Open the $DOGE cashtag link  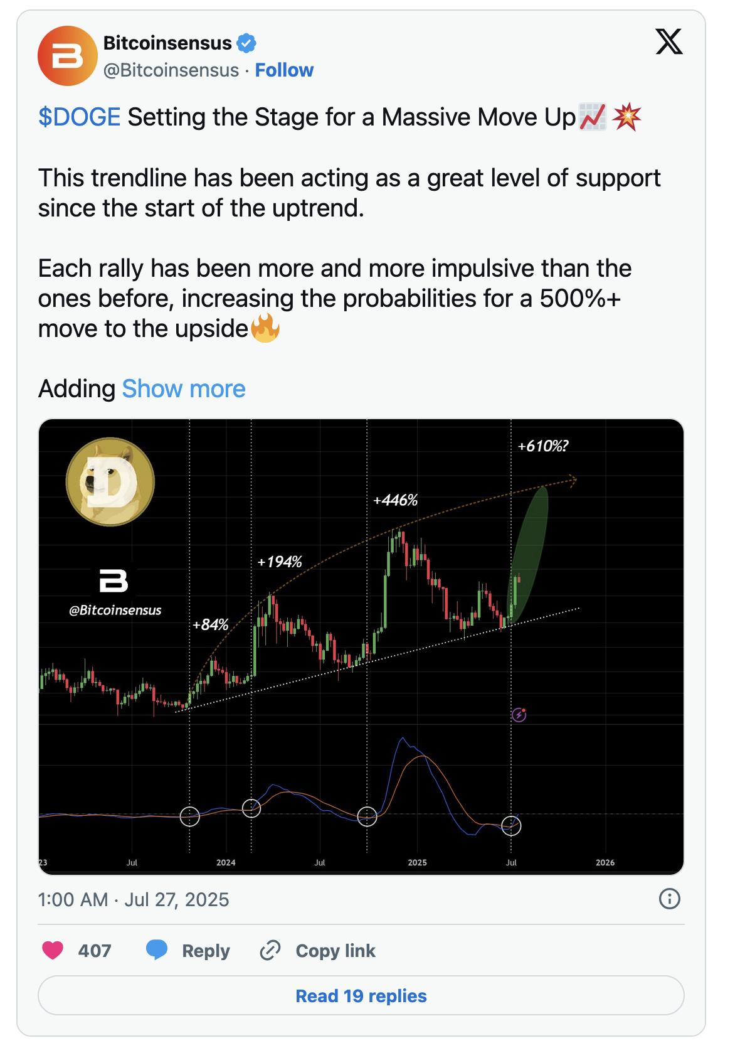click(x=79, y=117)
